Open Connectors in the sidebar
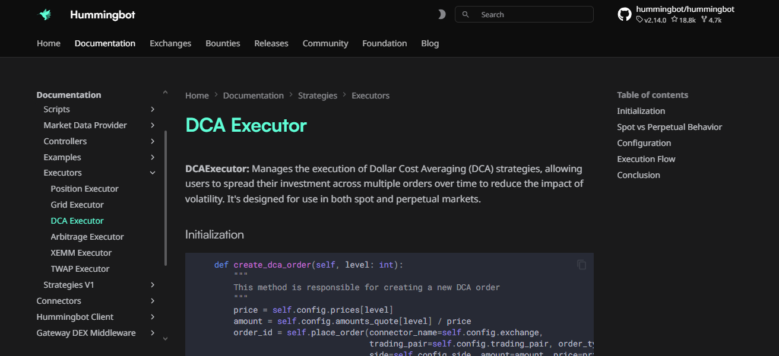This screenshot has height=356, width=779. (x=59, y=301)
